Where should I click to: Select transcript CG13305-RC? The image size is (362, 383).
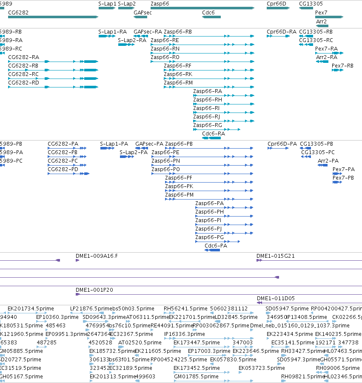pyautogui.click(x=316, y=40)
